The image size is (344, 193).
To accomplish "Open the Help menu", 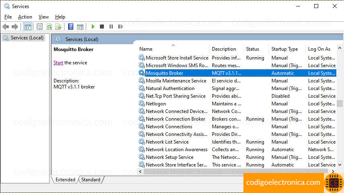I will click(60, 17).
